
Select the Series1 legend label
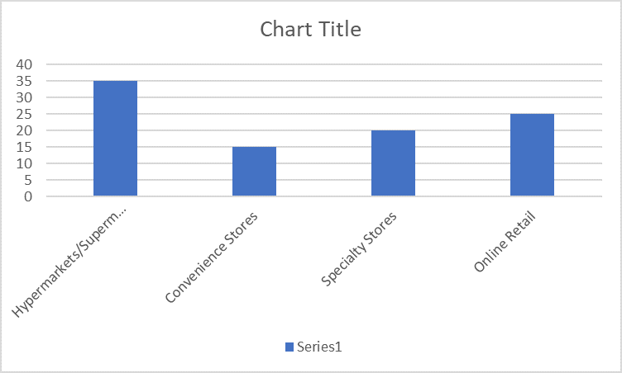point(319,347)
